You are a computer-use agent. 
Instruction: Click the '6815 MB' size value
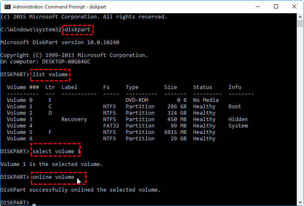(x=175, y=132)
